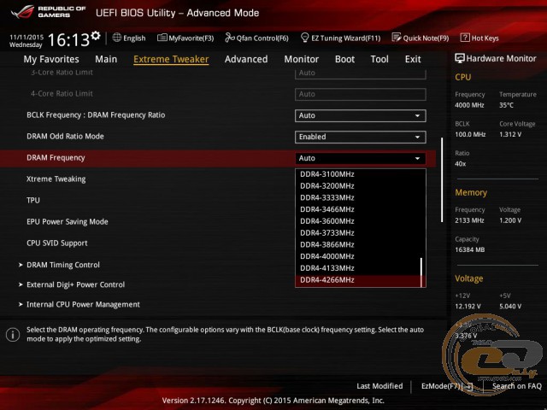
Task: Switch to the Tool tab
Action: [x=379, y=59]
